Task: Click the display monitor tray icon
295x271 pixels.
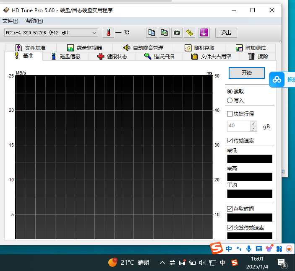Action: (213, 263)
